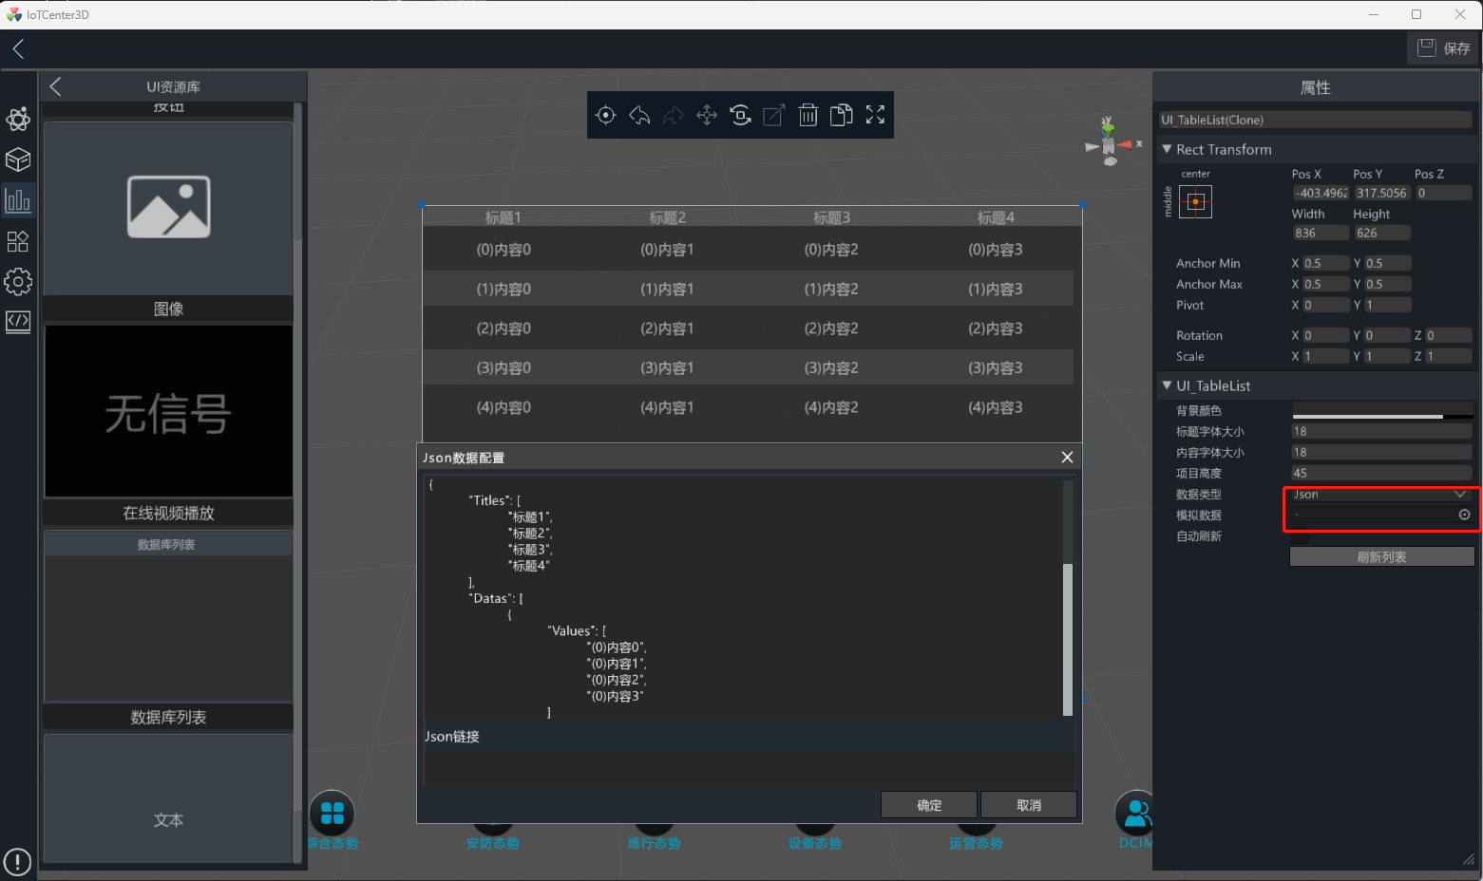Click the rotate tool icon
Image resolution: width=1483 pixels, height=881 pixels.
tap(740, 115)
